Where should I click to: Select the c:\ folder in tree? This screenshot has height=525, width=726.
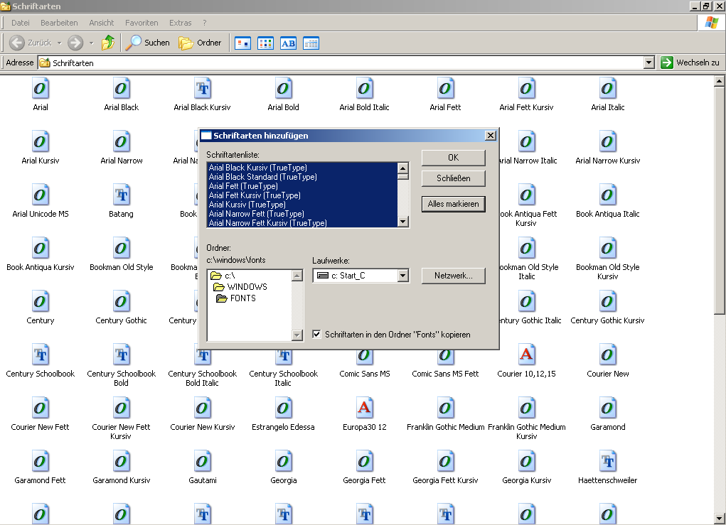click(223, 276)
